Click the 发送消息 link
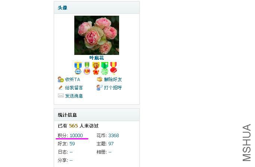The image size is (255, 167). 74,96
